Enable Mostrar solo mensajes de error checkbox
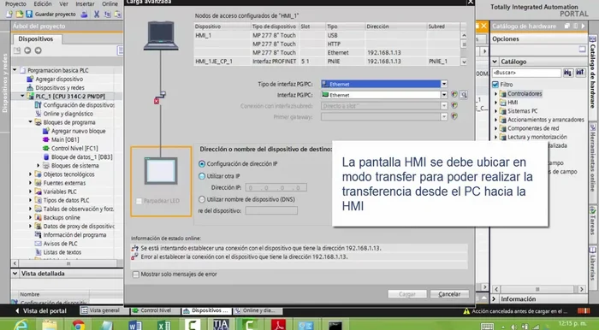The image size is (599, 330). point(135,274)
